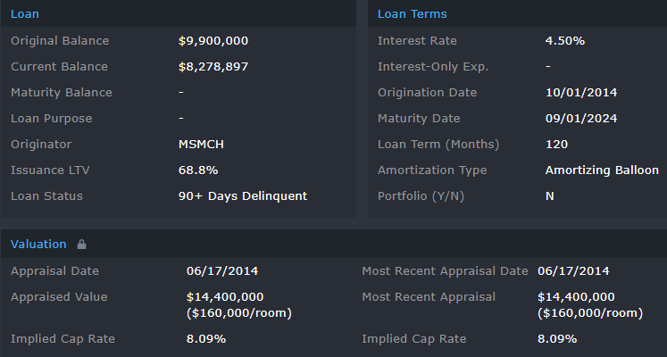Image resolution: width=667 pixels, height=357 pixels.
Task: Select the 90+ Days Delinquent status
Action: pos(243,195)
